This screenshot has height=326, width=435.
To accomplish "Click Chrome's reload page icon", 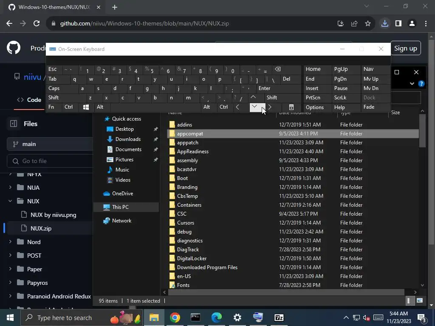I will click(x=37, y=24).
